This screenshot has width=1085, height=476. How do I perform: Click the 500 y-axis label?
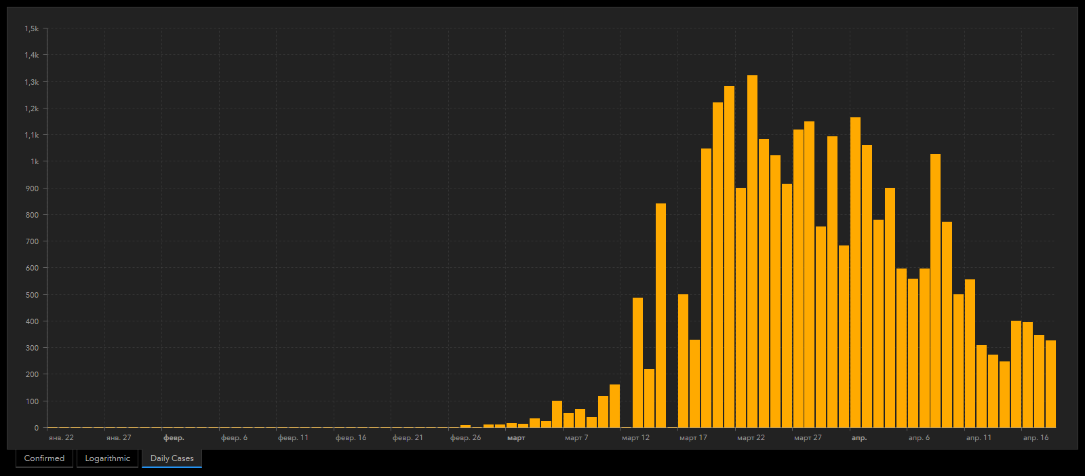tap(32, 295)
